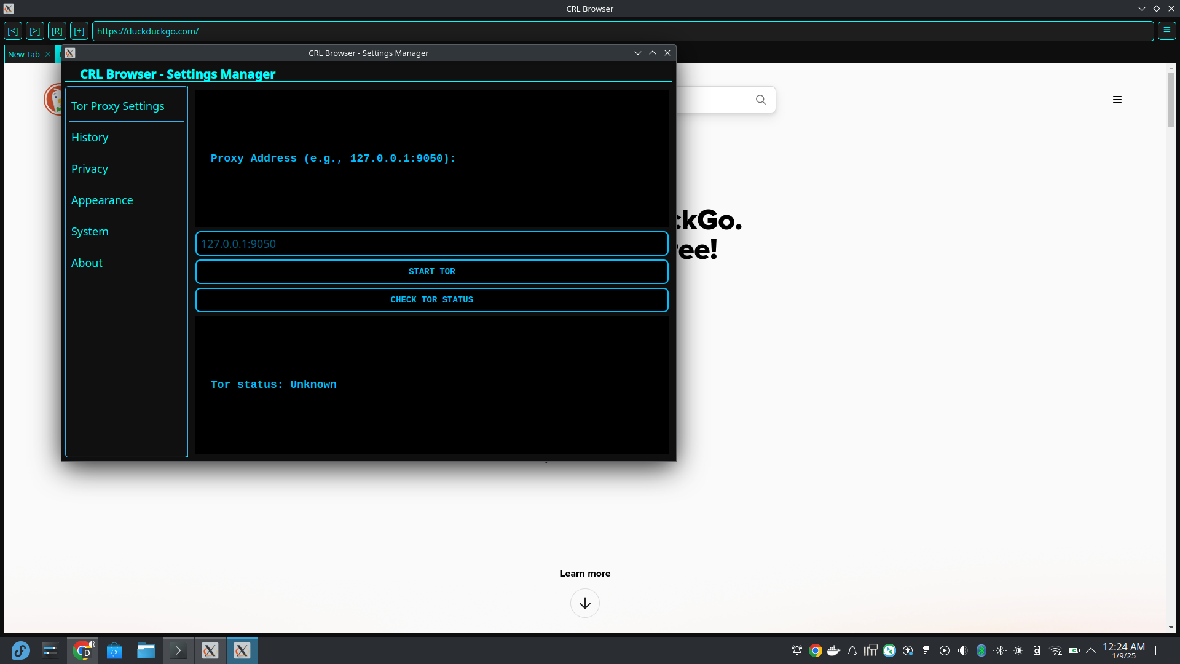Close the New Tab tab
The image size is (1180, 664).
tap(48, 54)
